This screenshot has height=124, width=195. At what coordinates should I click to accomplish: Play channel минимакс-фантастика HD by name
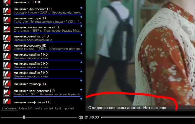(x=33, y=9)
